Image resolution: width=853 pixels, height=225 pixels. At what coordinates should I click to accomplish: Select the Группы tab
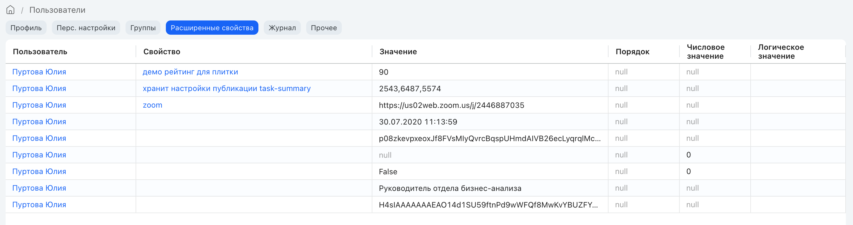pos(143,28)
